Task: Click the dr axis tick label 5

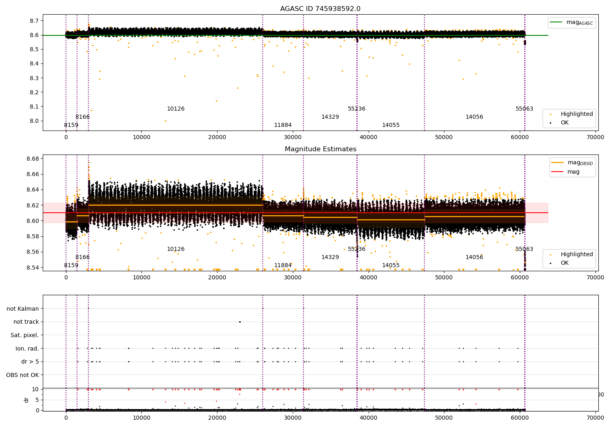Action: coord(37,400)
